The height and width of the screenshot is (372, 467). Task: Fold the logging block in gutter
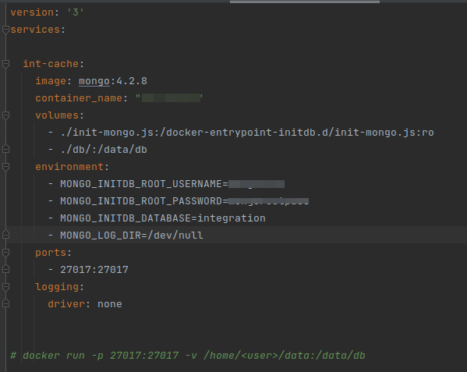(x=5, y=287)
